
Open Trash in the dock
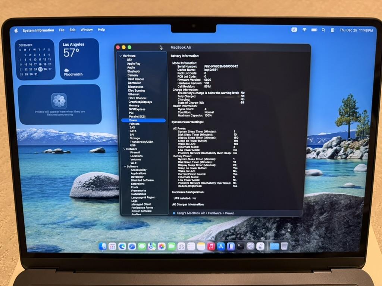click(x=284, y=246)
